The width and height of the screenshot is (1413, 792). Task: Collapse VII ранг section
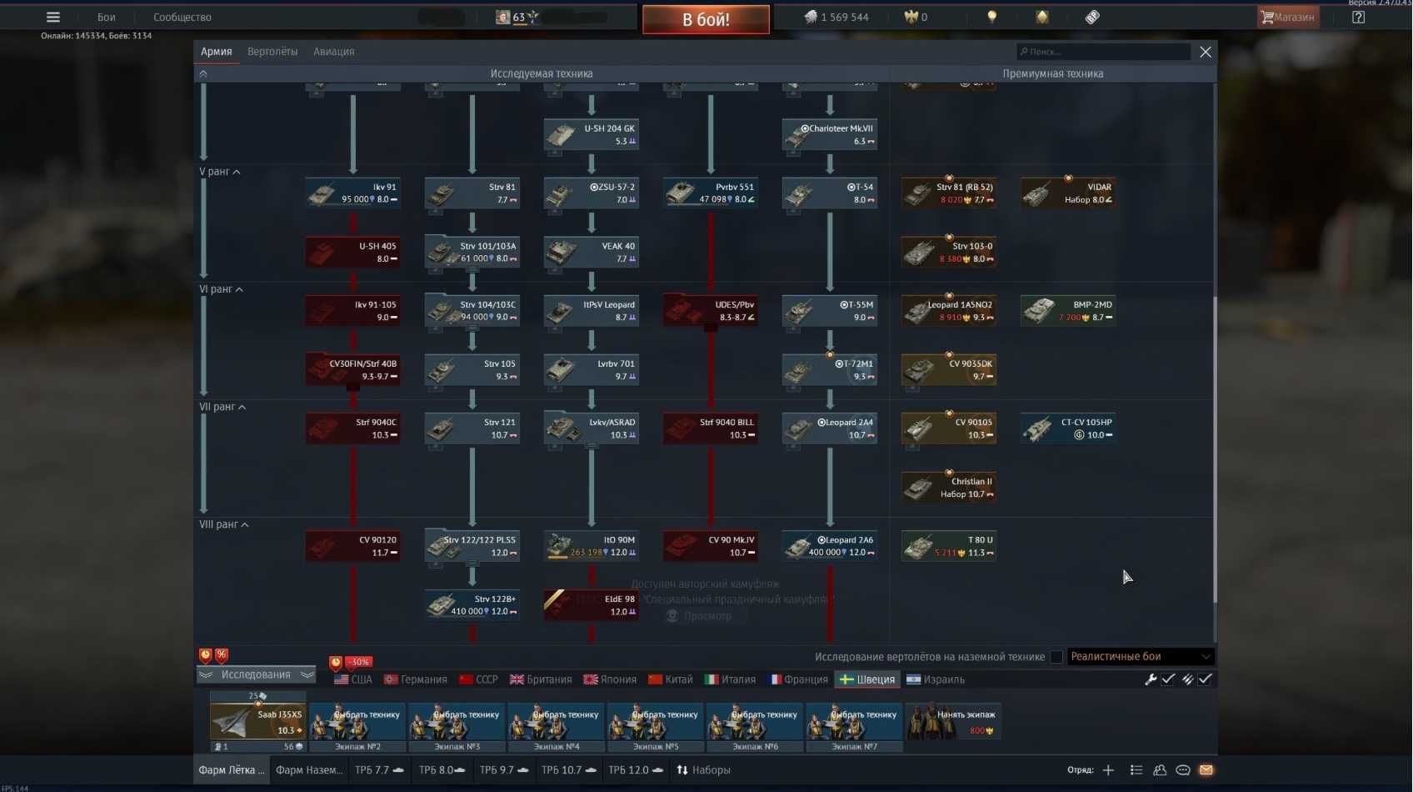pyautogui.click(x=222, y=407)
